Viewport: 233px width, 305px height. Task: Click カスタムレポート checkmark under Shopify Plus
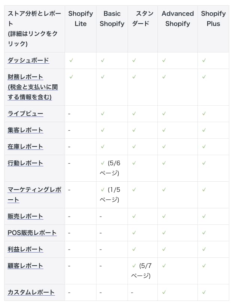tap(204, 292)
